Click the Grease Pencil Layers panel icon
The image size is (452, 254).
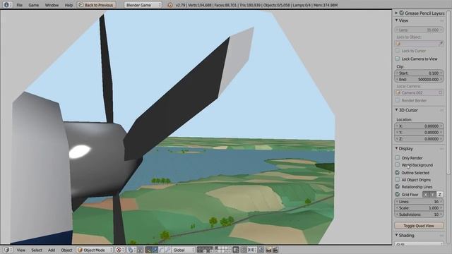click(x=402, y=13)
